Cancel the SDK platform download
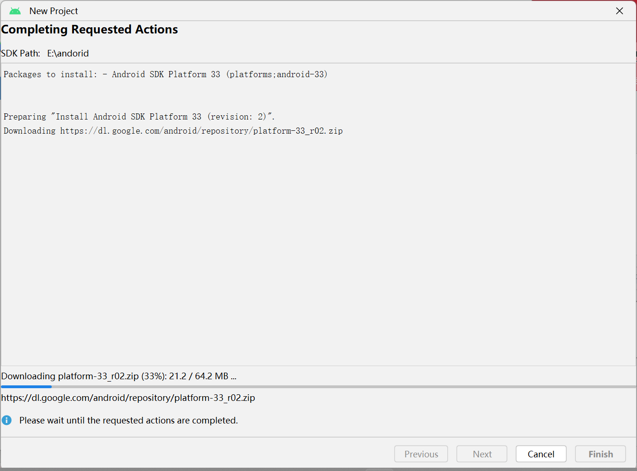This screenshot has width=637, height=471. point(541,454)
